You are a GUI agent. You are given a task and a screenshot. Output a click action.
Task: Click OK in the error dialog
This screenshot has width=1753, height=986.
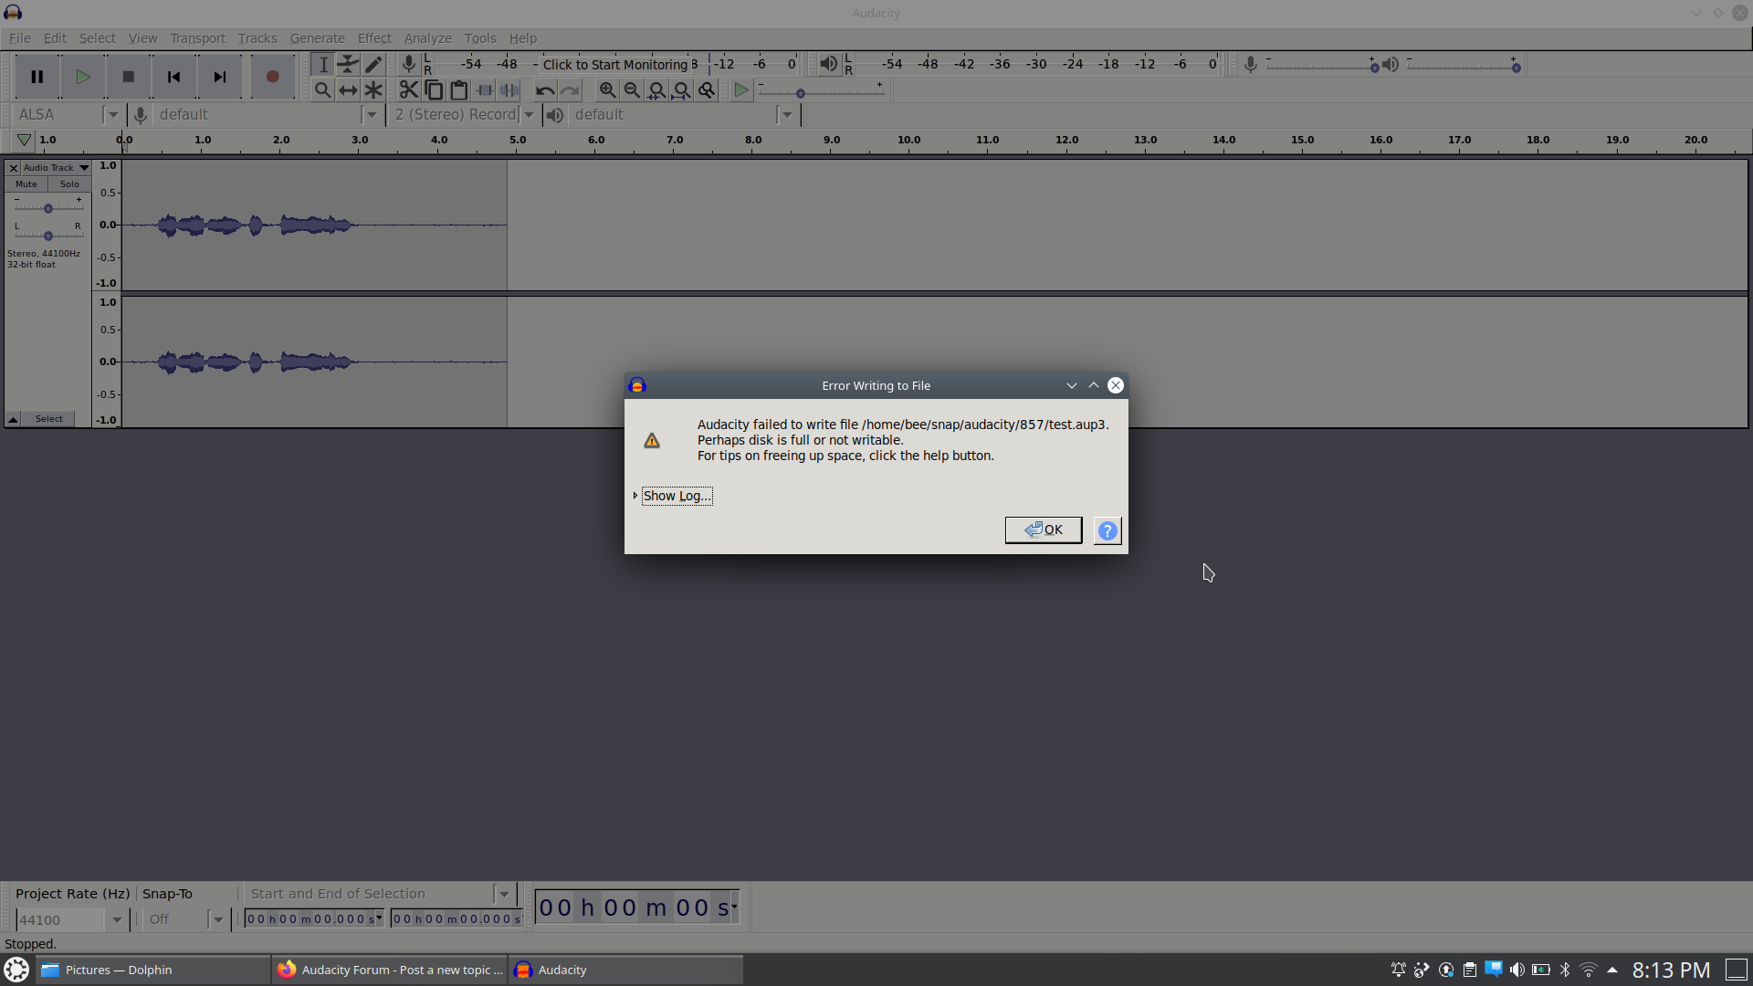click(1044, 530)
